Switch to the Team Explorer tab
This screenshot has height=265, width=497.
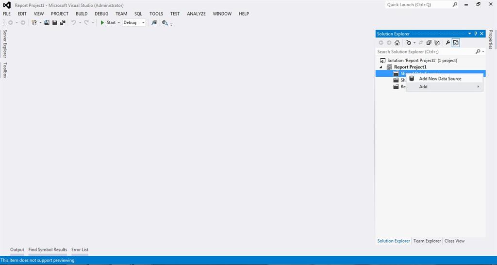(427, 241)
